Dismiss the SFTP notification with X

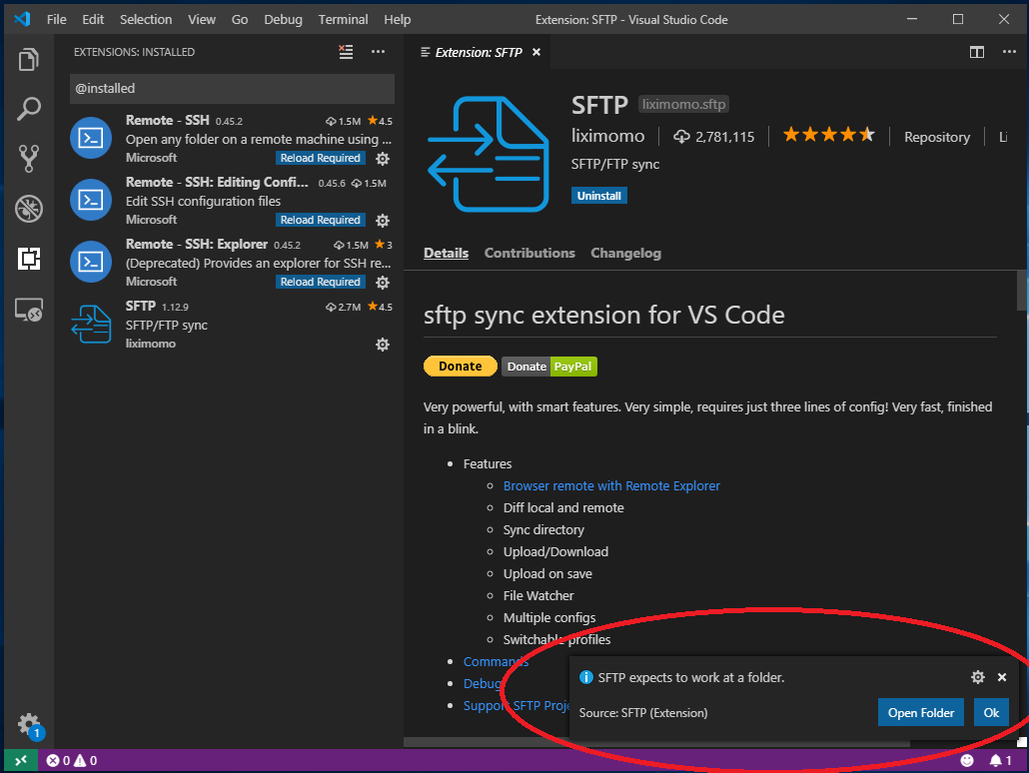pos(1002,677)
